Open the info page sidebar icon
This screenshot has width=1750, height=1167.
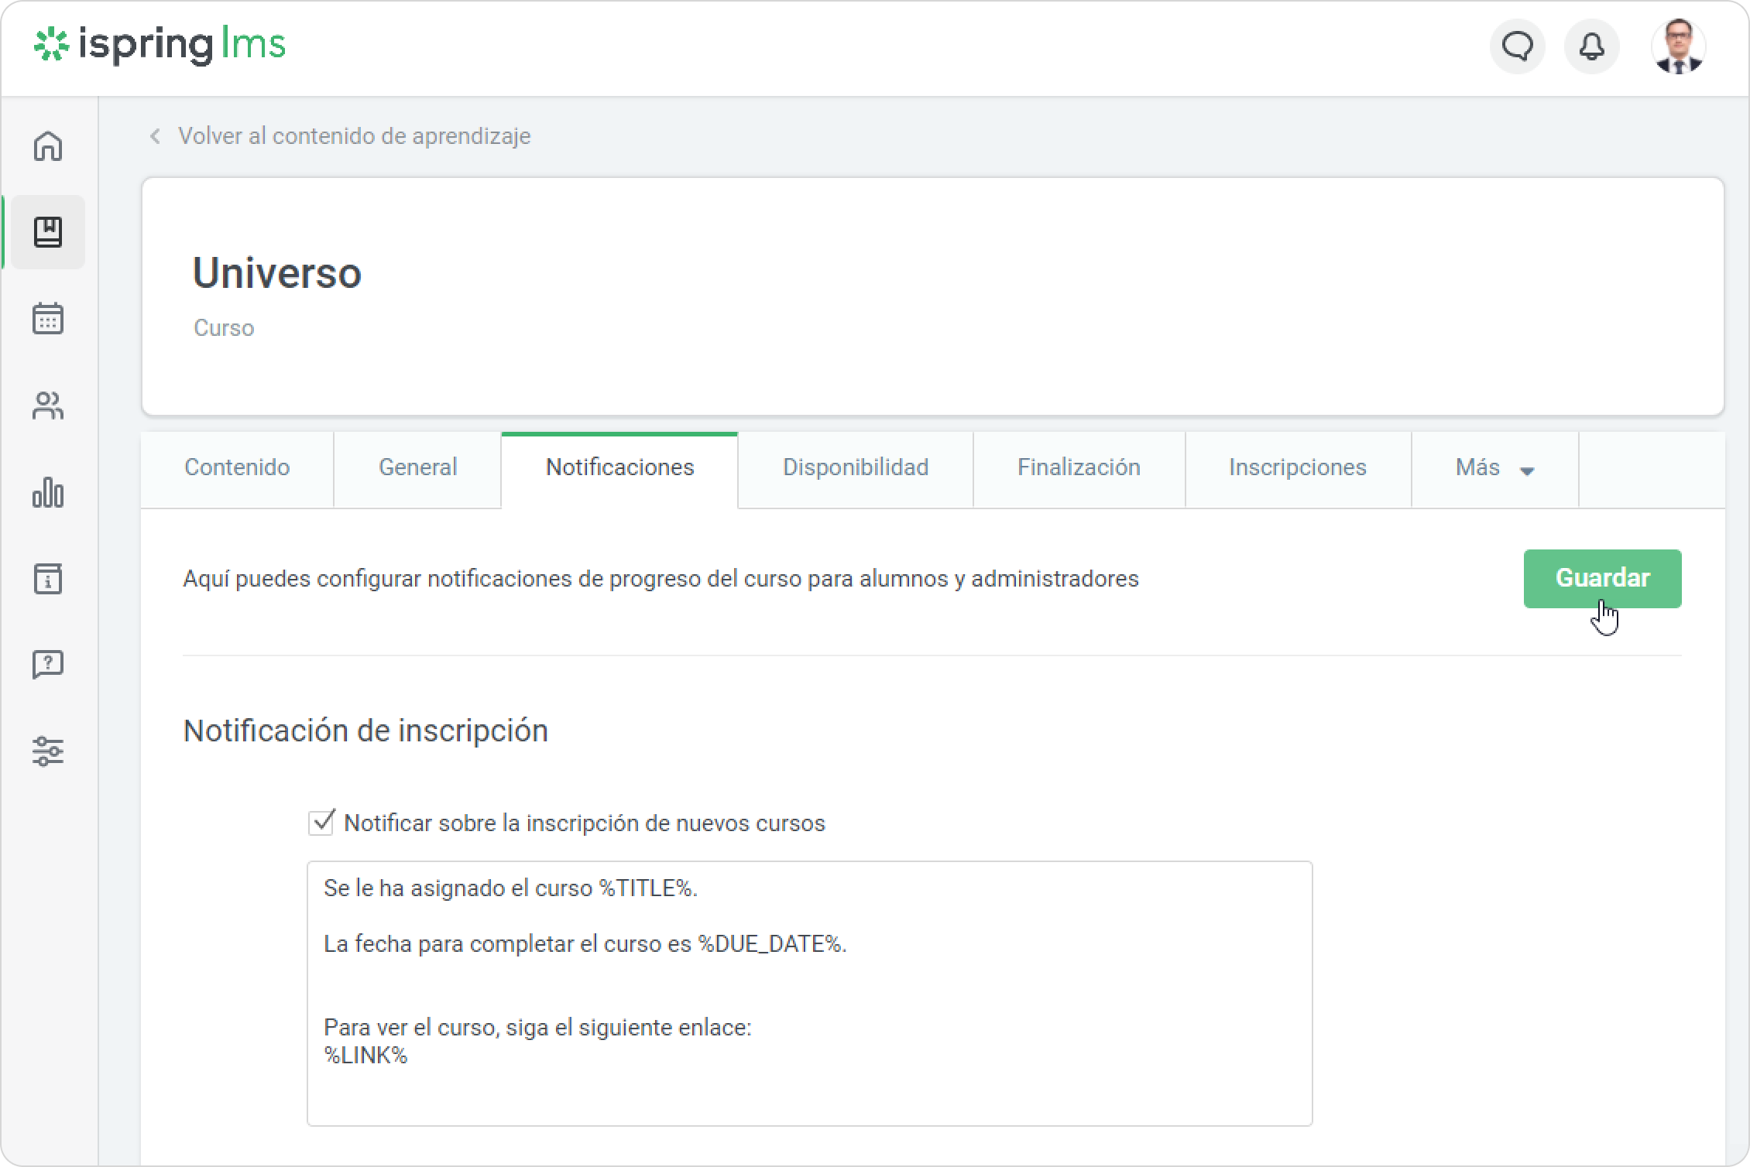(x=48, y=579)
